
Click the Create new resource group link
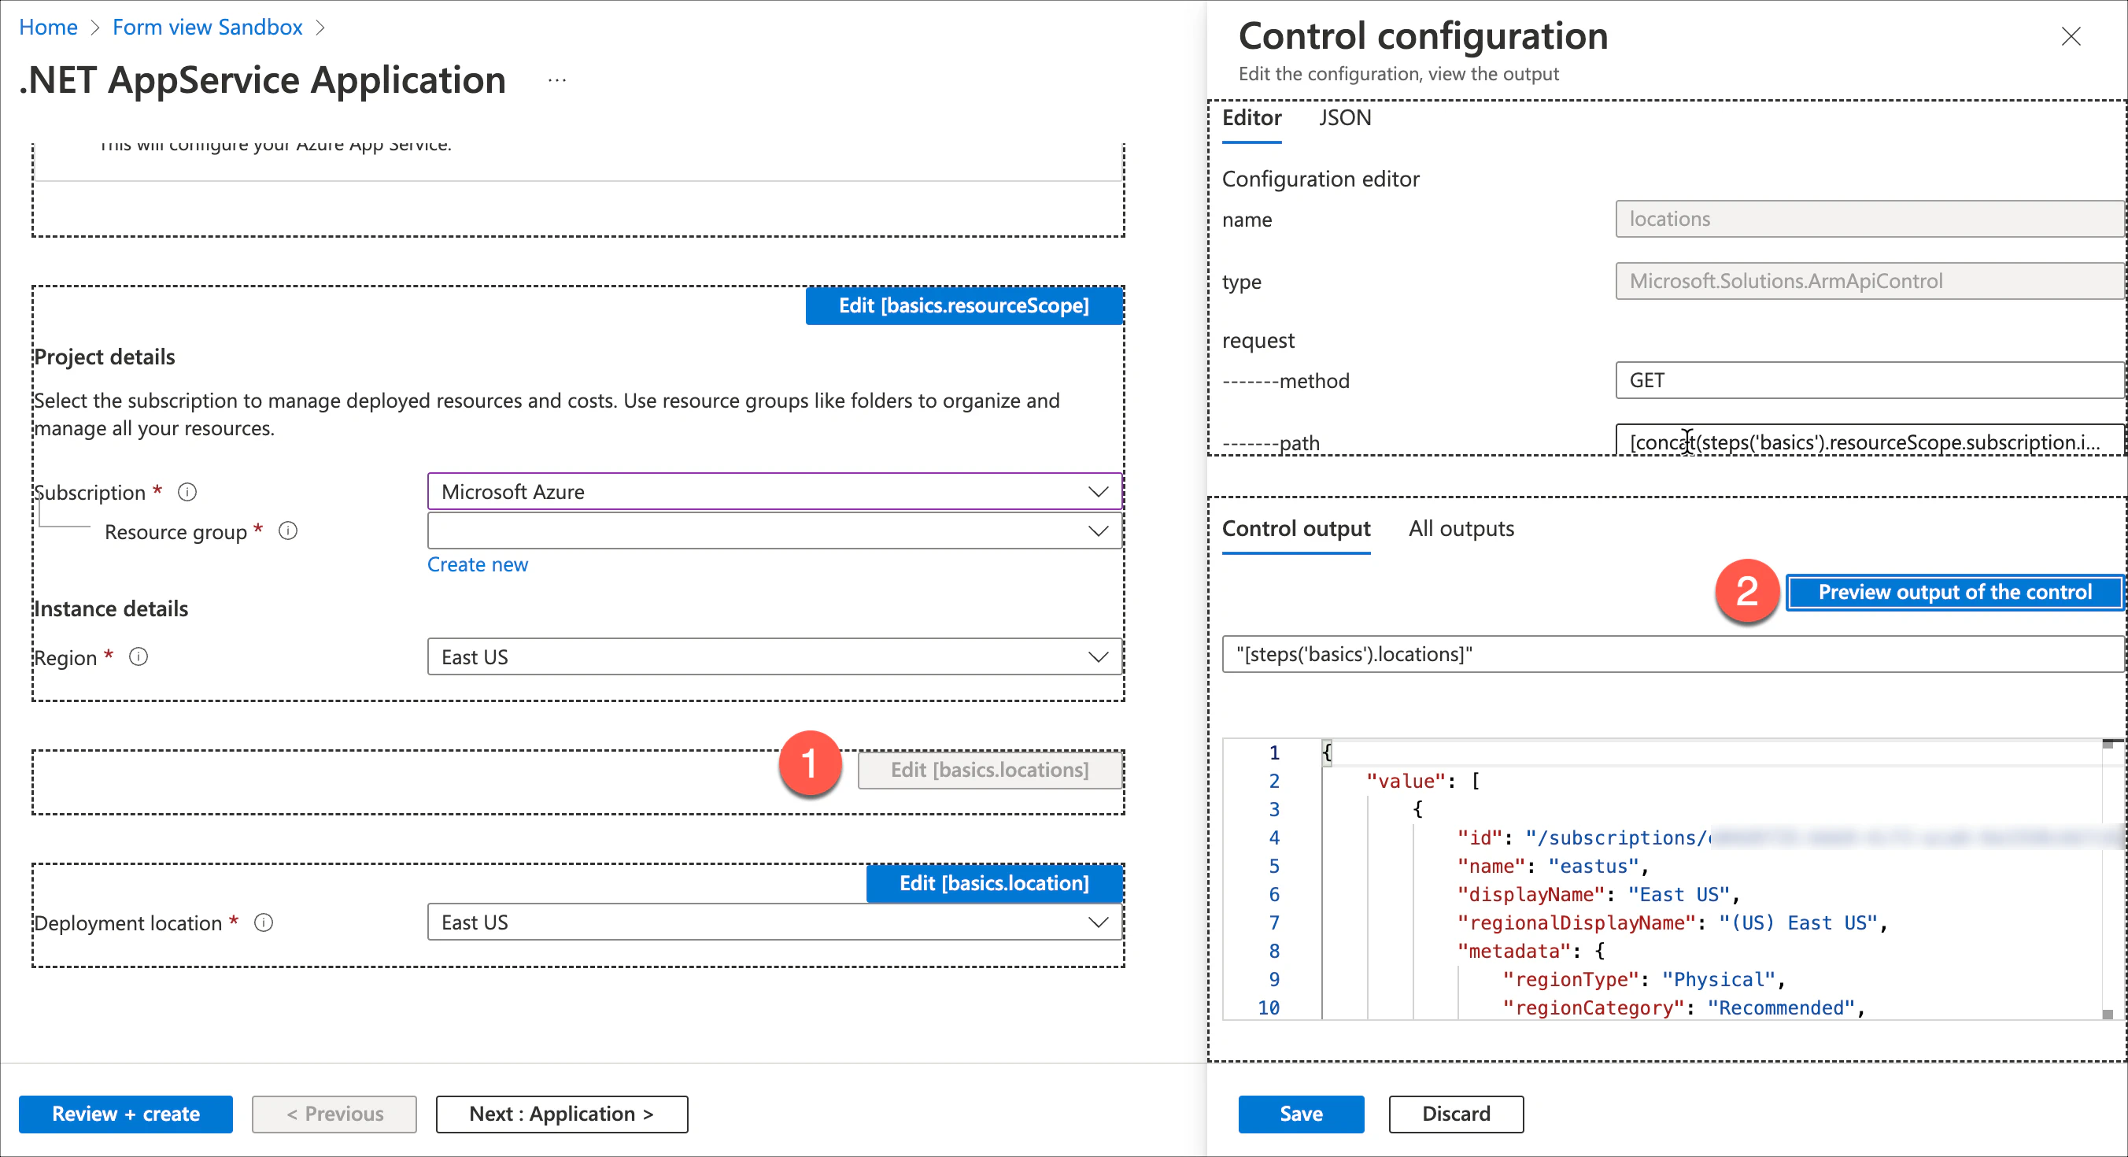(478, 564)
